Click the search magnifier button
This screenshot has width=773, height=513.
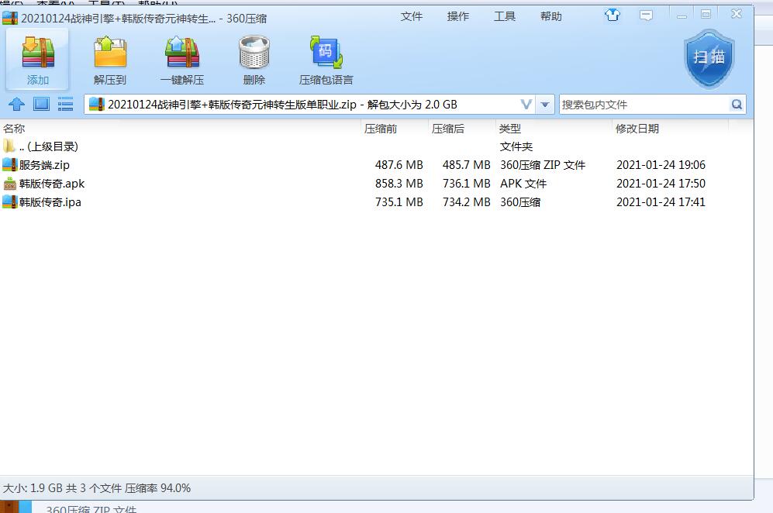click(737, 105)
